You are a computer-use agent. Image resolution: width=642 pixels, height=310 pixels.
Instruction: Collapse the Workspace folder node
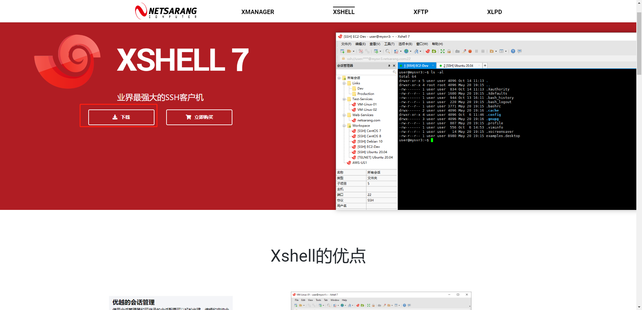tap(344, 126)
